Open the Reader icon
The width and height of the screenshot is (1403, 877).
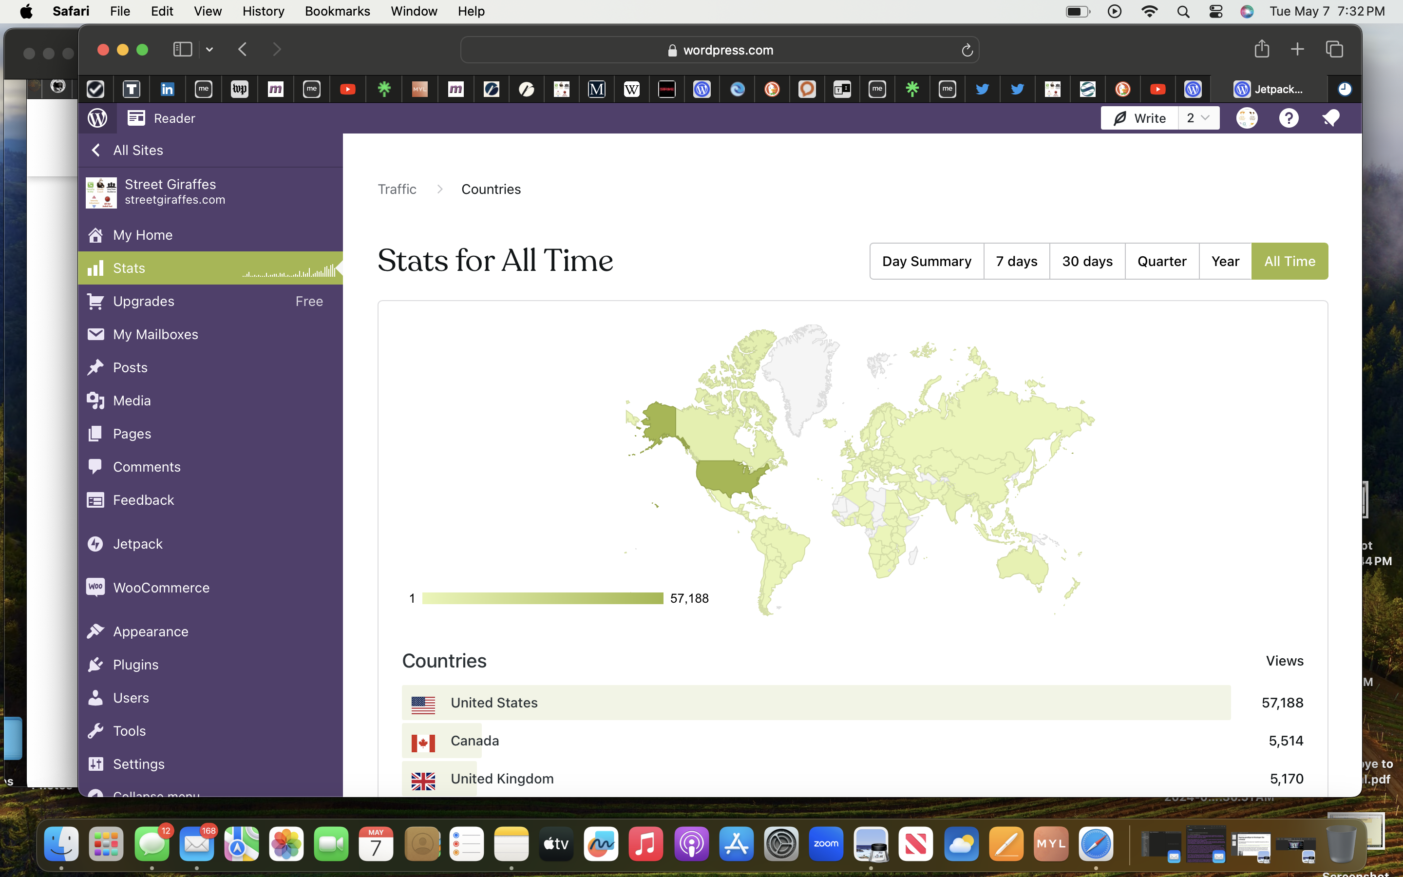pyautogui.click(x=136, y=118)
